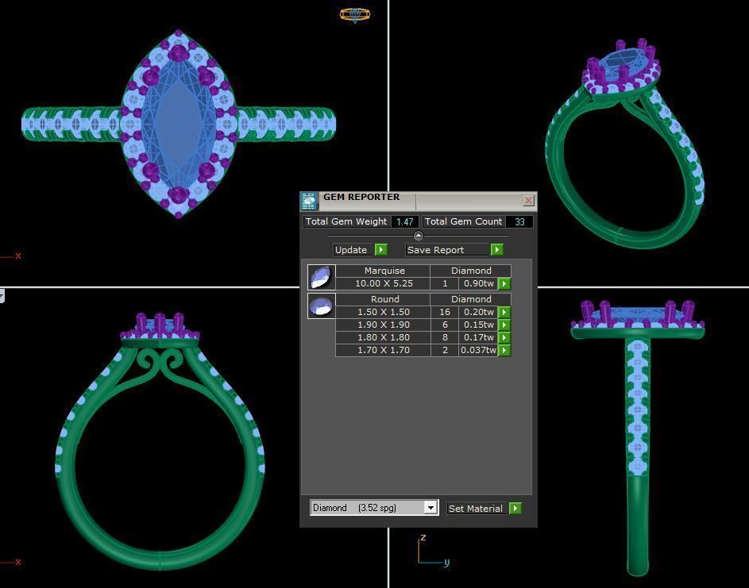This screenshot has width=749, height=588.
Task: Open the Diamond (3.52 spg) material dropdown
Action: [430, 508]
